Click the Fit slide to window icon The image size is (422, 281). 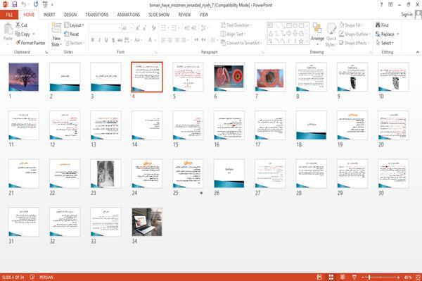[x=418, y=277]
